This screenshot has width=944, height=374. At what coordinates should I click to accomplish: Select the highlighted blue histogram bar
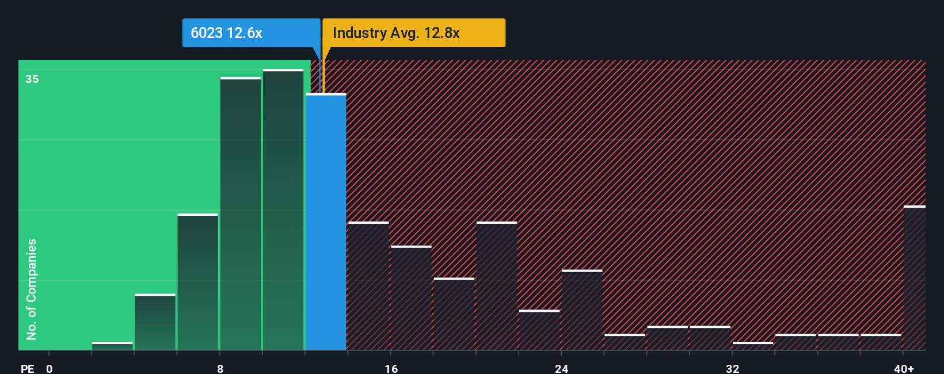tap(326, 222)
